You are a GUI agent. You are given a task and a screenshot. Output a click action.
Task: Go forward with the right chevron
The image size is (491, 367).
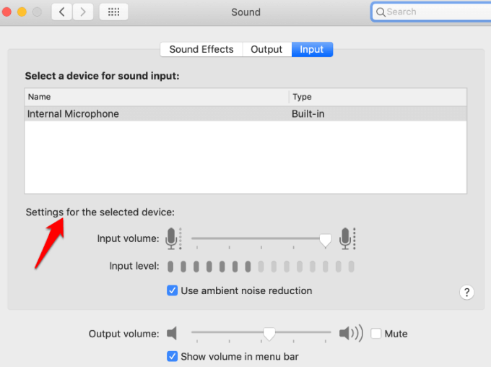pyautogui.click(x=83, y=12)
